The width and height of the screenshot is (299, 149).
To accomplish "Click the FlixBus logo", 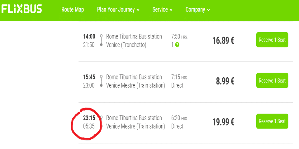I will [x=21, y=9].
